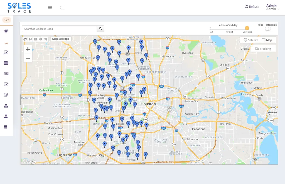Open the newspaper sidebar icon
The image size is (285, 184).
click(x=6, y=74)
